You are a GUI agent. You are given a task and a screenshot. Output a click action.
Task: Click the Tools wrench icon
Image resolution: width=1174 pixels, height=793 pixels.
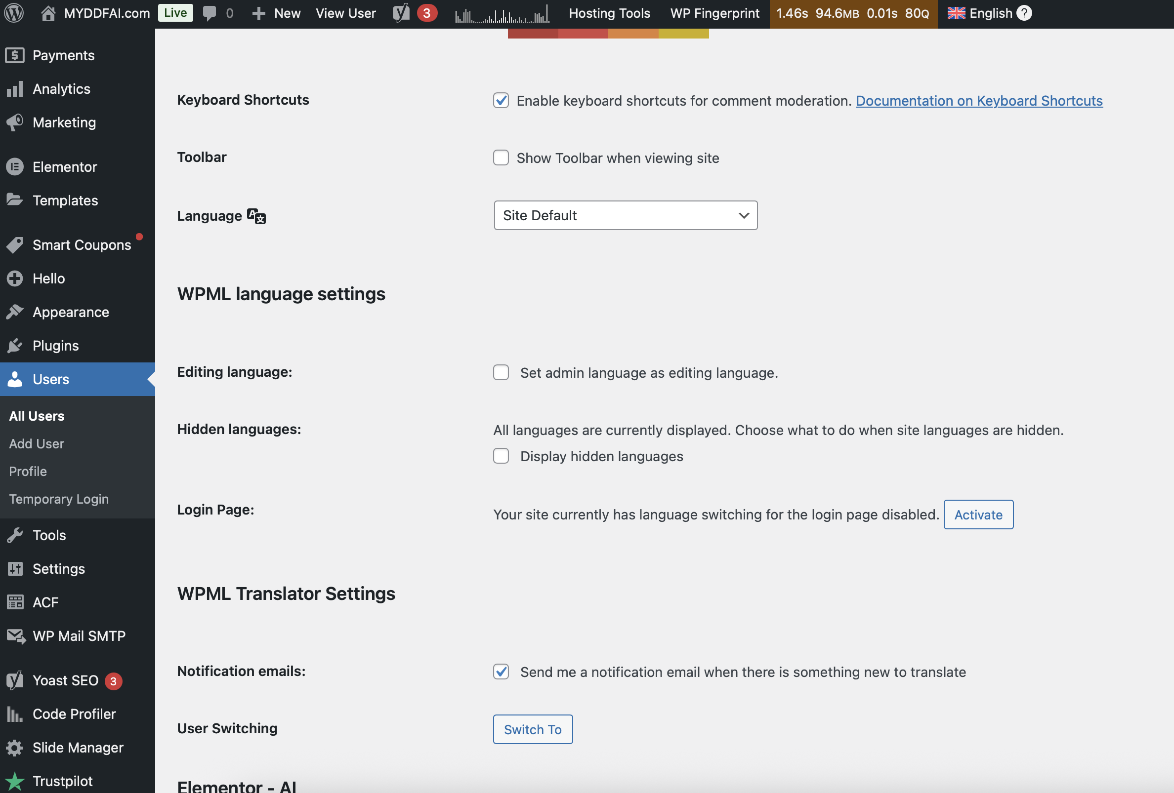pyautogui.click(x=15, y=535)
